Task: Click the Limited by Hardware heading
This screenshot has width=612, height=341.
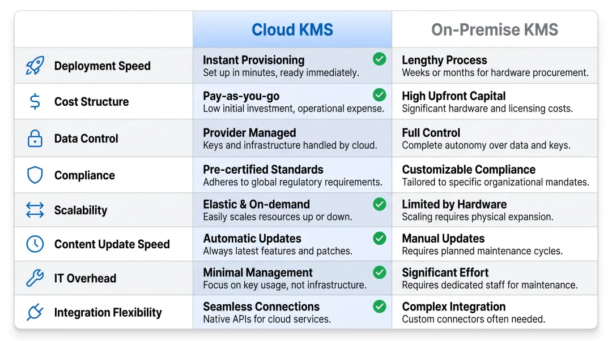Action: 454,204
